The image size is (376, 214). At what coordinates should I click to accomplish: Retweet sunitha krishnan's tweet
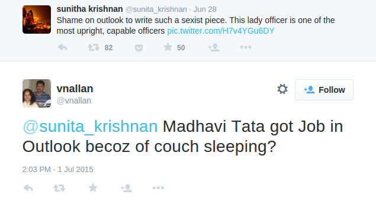[x=94, y=47]
